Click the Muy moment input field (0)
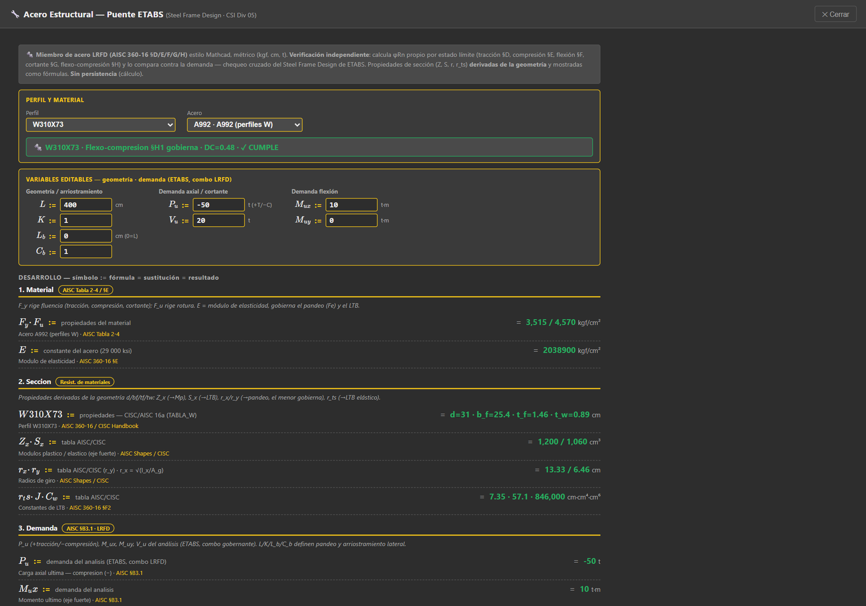The width and height of the screenshot is (866, 606). point(351,220)
